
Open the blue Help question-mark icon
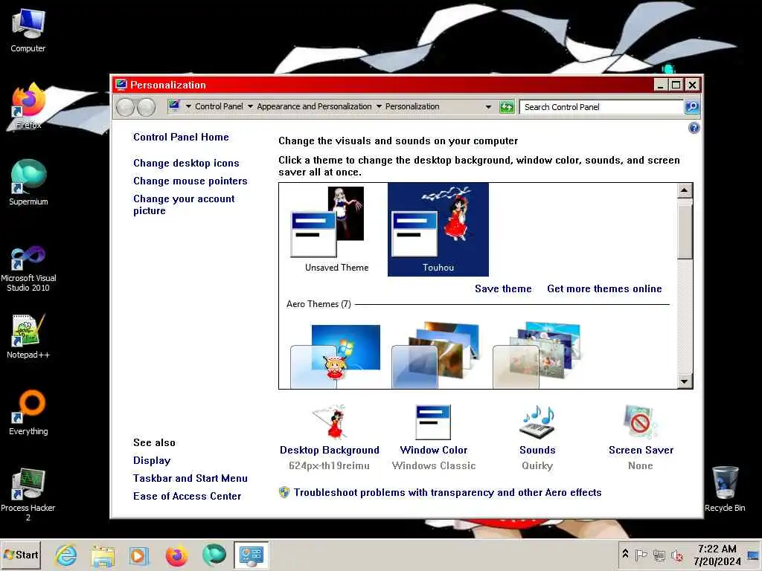point(694,128)
